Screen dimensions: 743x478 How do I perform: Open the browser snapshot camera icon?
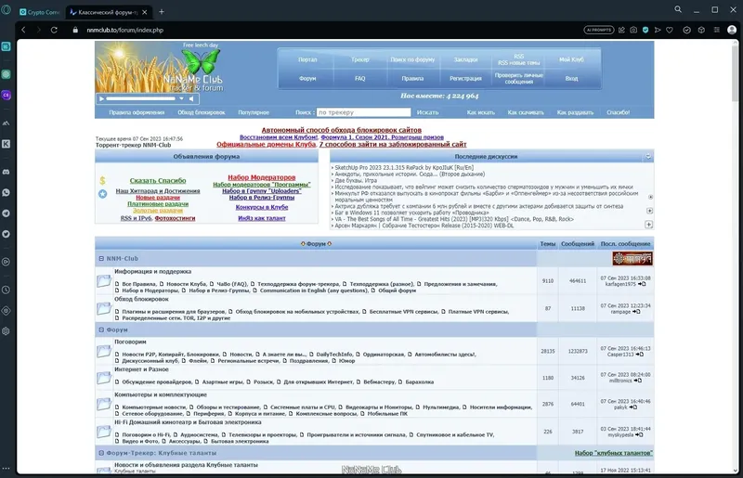point(633,30)
